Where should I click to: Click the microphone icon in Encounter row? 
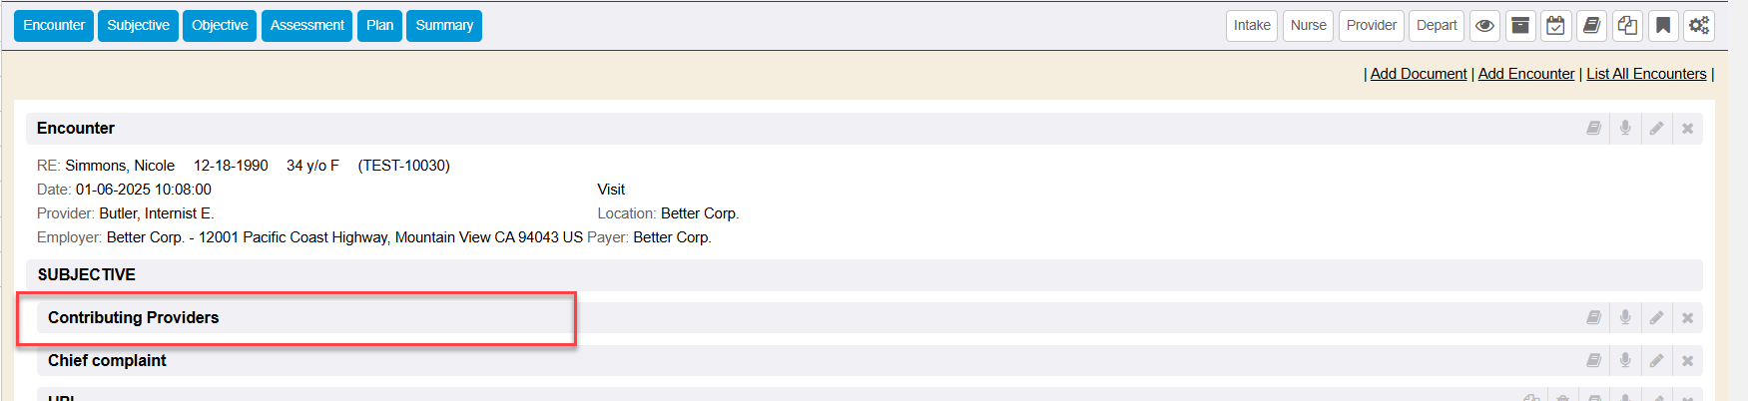click(1625, 129)
